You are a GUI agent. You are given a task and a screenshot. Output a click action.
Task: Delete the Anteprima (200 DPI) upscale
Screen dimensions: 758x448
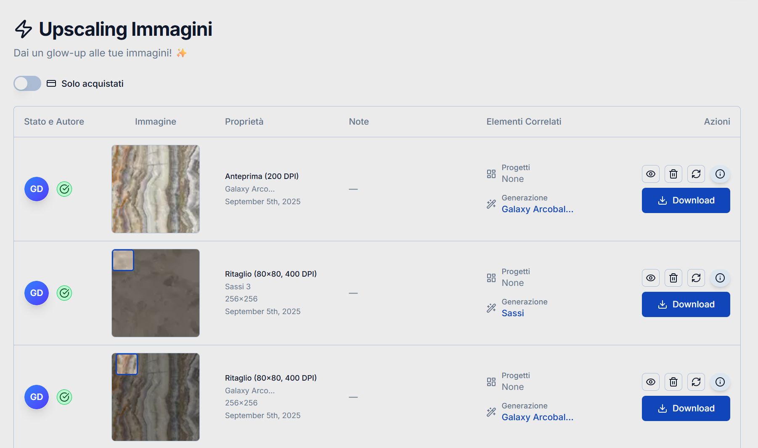[x=673, y=173]
